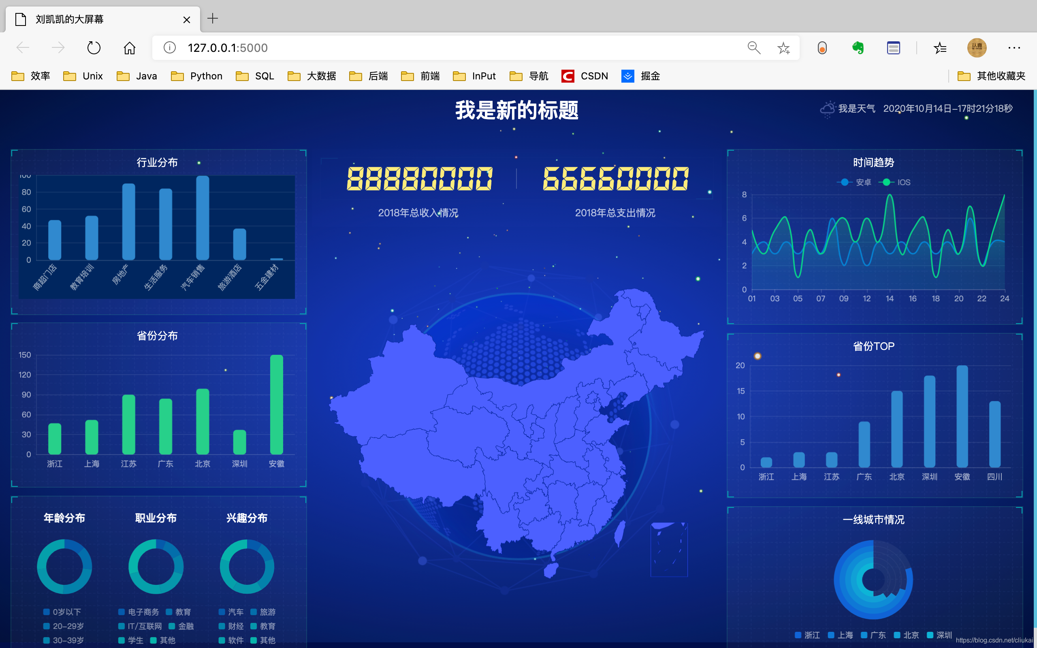Click the browser forward arrow
This screenshot has height=648, width=1037.
(x=58, y=47)
